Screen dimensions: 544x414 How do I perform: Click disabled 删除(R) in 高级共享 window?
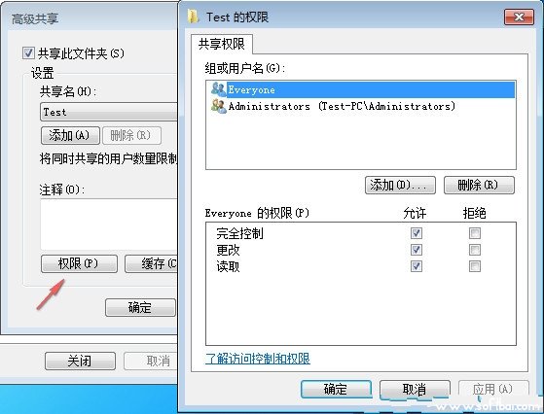point(131,135)
